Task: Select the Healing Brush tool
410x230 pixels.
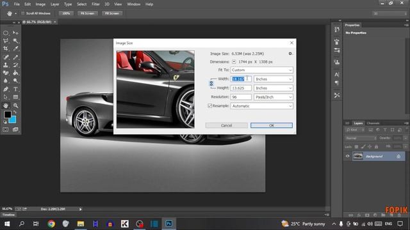Action: pyautogui.click(x=6, y=57)
